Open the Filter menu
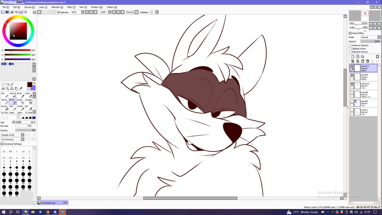Screen dimensions: 382x215 click(71, 7)
